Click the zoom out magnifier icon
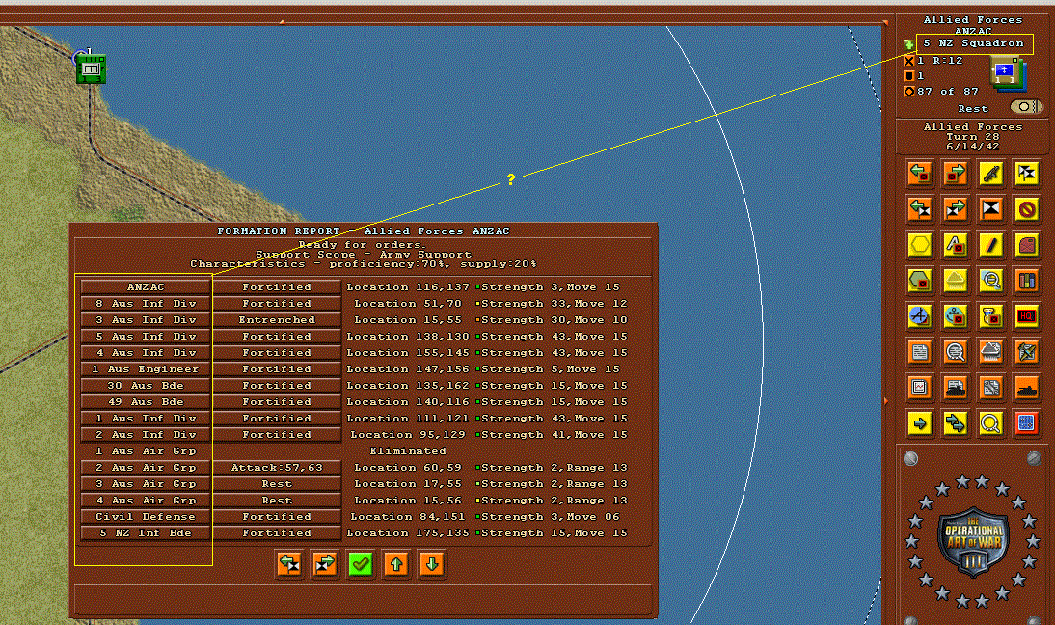 click(991, 280)
